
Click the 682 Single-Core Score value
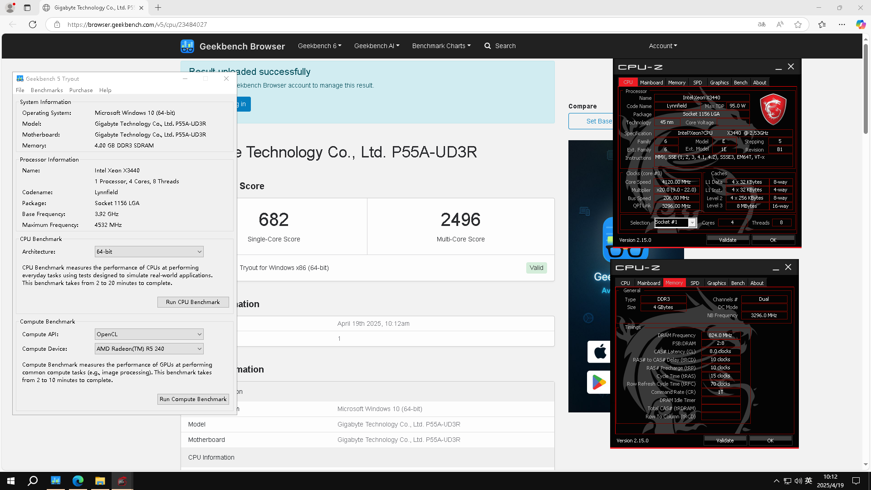(x=274, y=220)
